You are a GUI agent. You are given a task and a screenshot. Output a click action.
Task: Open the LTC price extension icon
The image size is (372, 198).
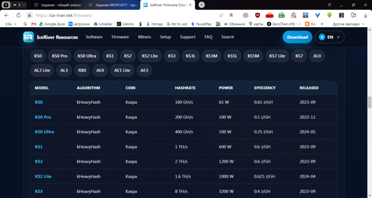point(281,15)
